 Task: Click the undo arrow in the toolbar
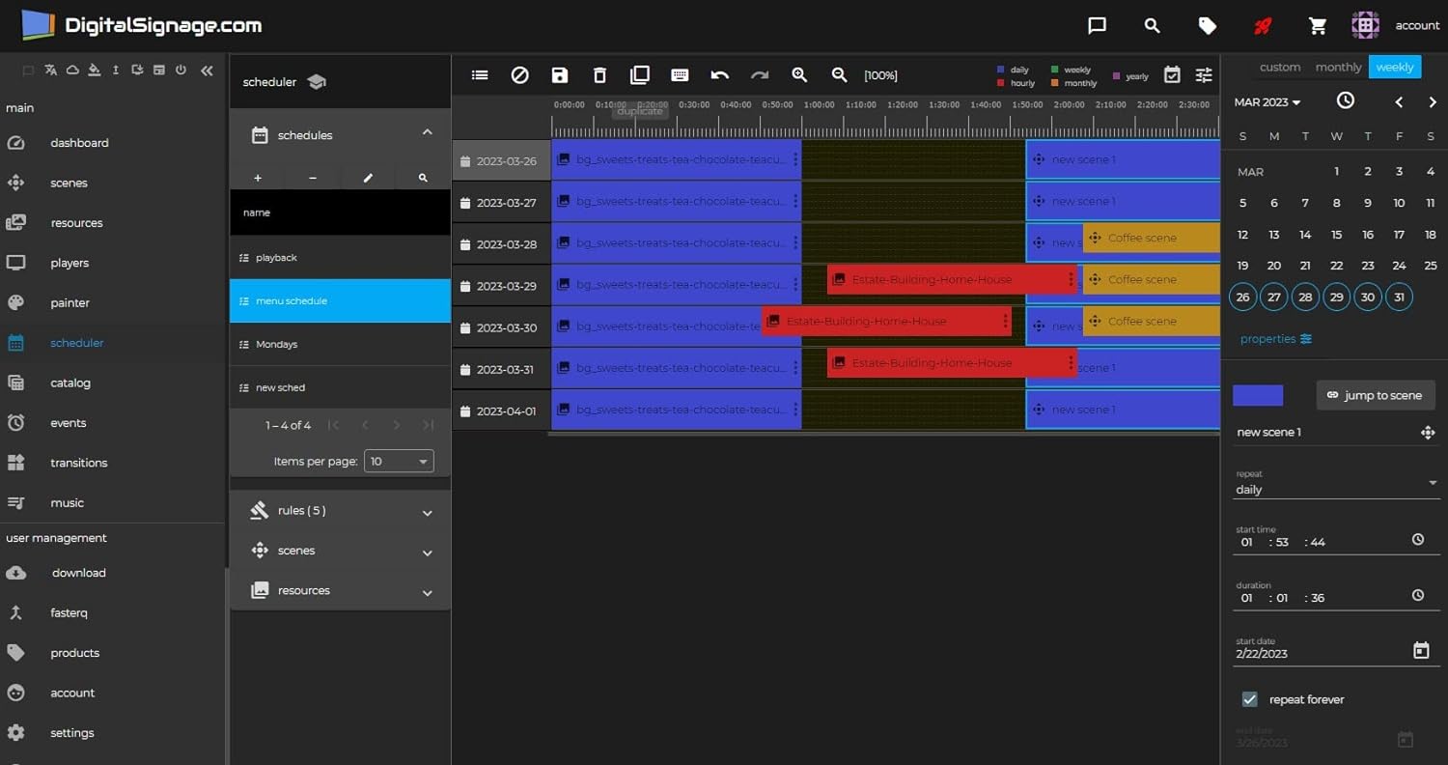(719, 75)
